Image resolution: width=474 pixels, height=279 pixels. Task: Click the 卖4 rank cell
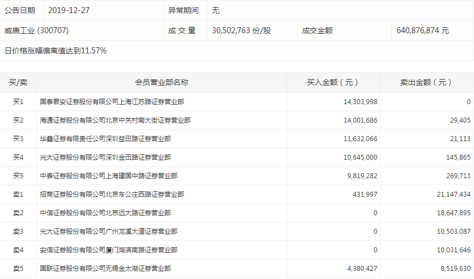click(x=18, y=250)
